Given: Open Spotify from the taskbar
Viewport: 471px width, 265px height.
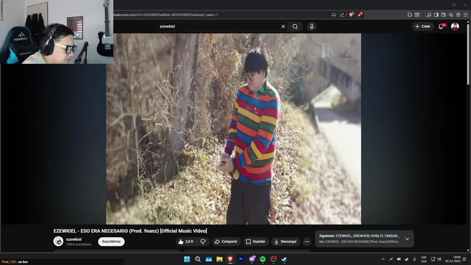Looking at the screenshot, I should pyautogui.click(x=263, y=259).
